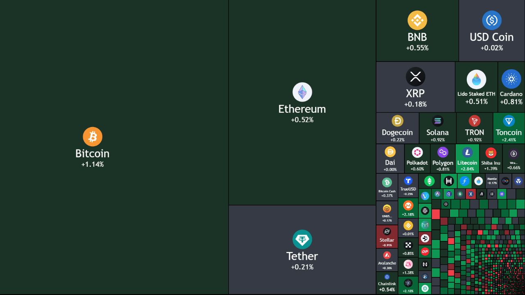
Task: Click the Ethereum +0.52% change value
Action: pyautogui.click(x=302, y=120)
